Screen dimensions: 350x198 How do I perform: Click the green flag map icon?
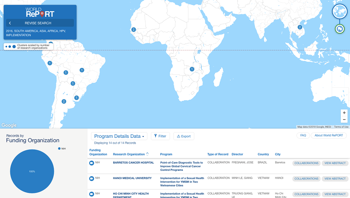(x=339, y=29)
